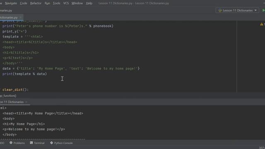Click the </body> line in run output
Viewport: 265px width, 149px height.
tap(10, 135)
